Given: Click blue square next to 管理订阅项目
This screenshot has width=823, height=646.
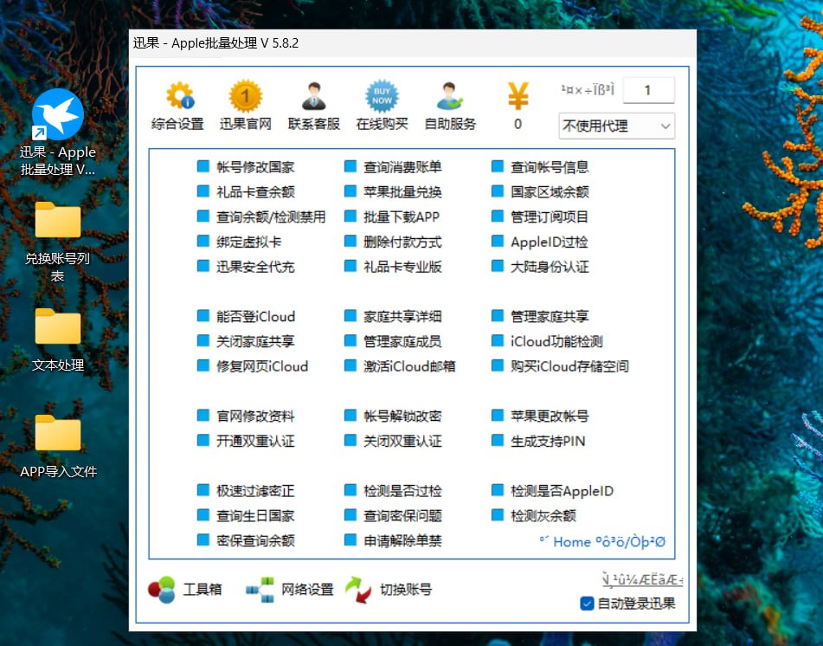Looking at the screenshot, I should [497, 216].
